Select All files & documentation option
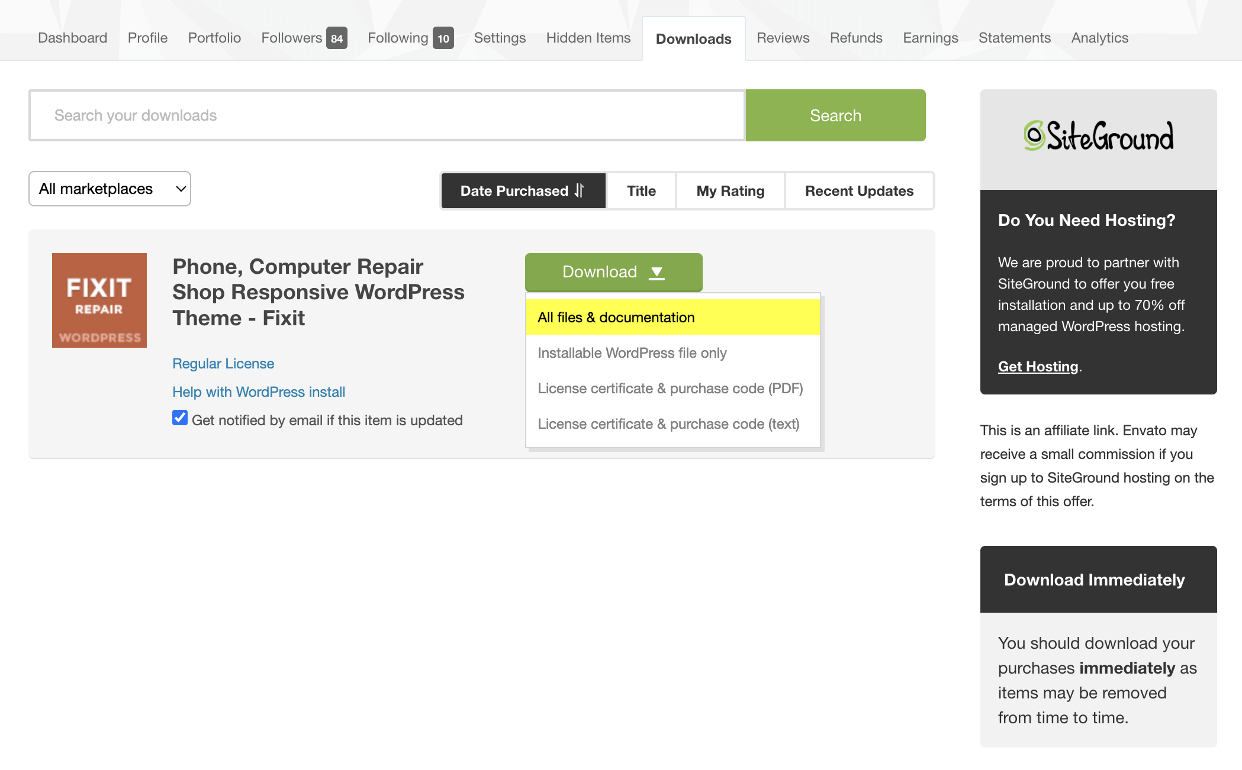The height and width of the screenshot is (770, 1242). tap(616, 318)
